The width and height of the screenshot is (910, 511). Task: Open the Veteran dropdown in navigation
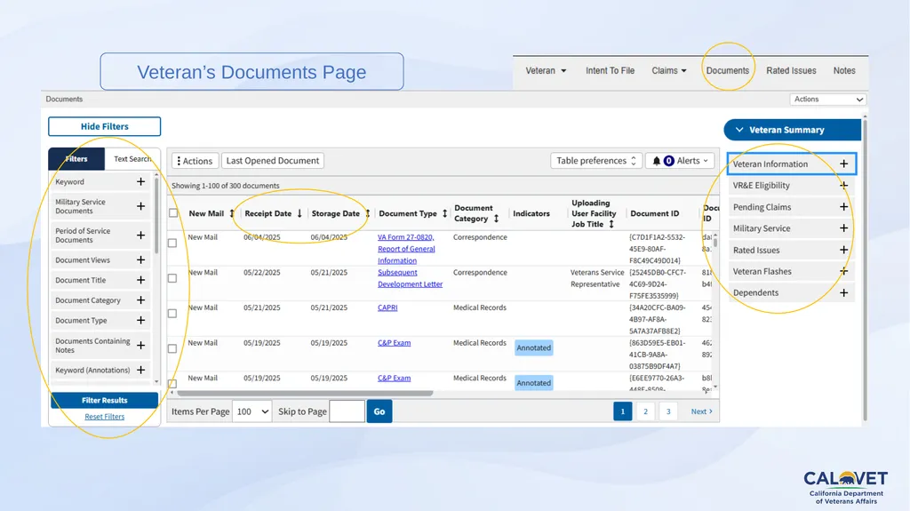coord(546,70)
